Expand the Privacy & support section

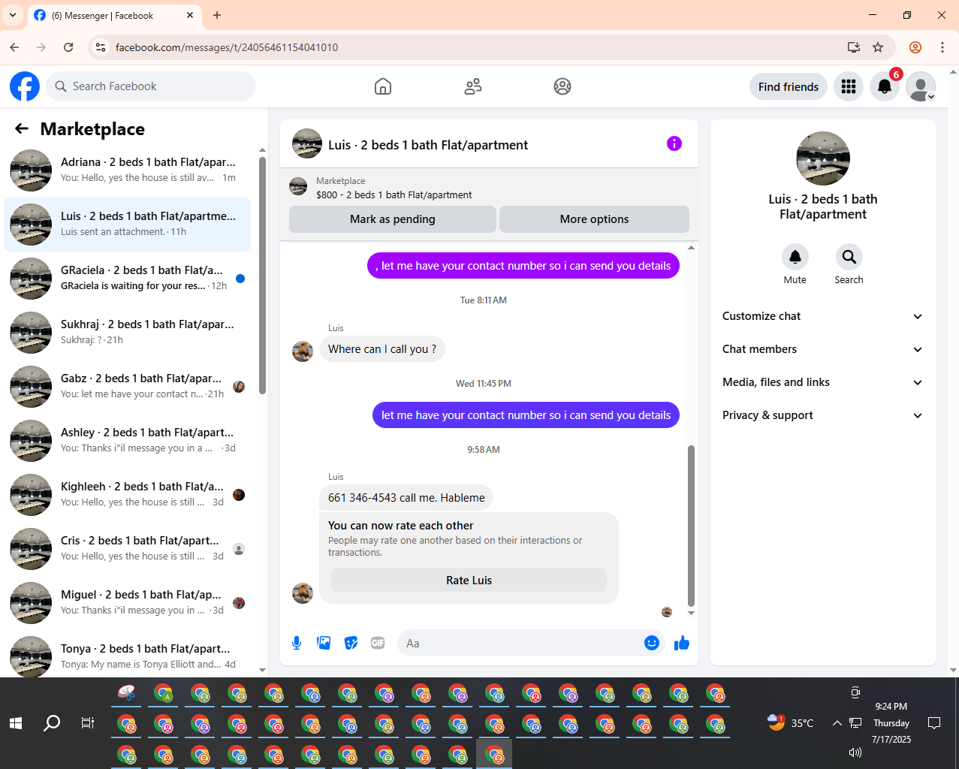[823, 415]
